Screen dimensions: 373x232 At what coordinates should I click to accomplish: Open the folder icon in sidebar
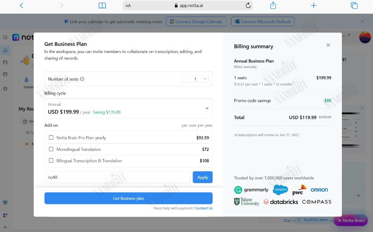(5, 62)
